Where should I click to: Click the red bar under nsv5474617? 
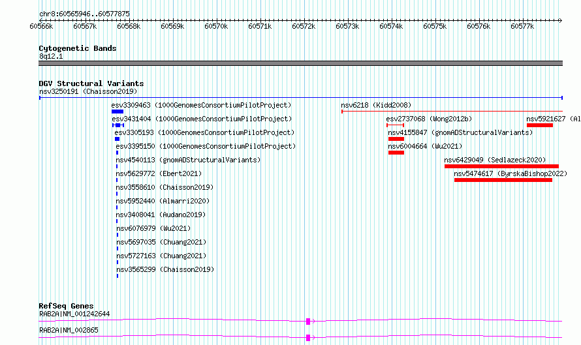[503, 180]
